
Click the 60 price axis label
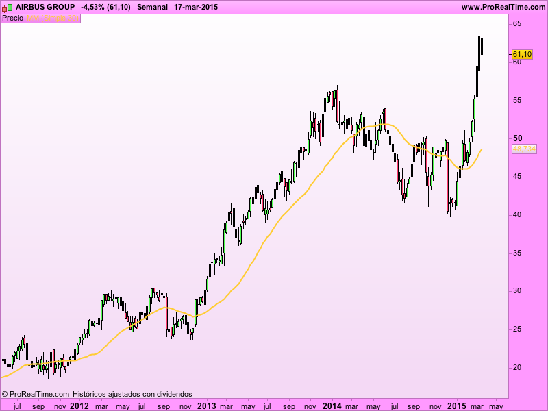tap(517, 62)
